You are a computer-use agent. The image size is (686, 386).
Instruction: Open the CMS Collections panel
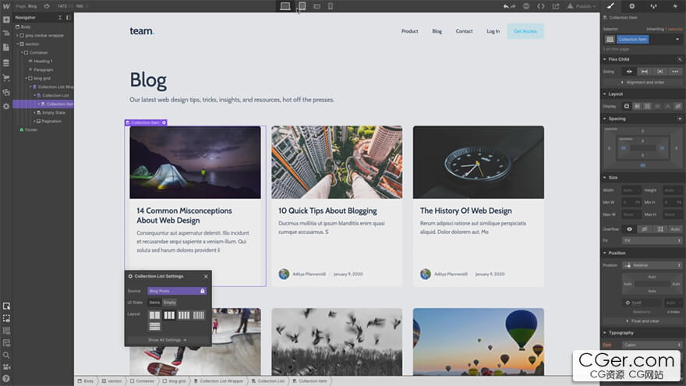point(6,63)
